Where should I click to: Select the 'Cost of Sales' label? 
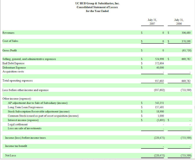coord(10,41)
